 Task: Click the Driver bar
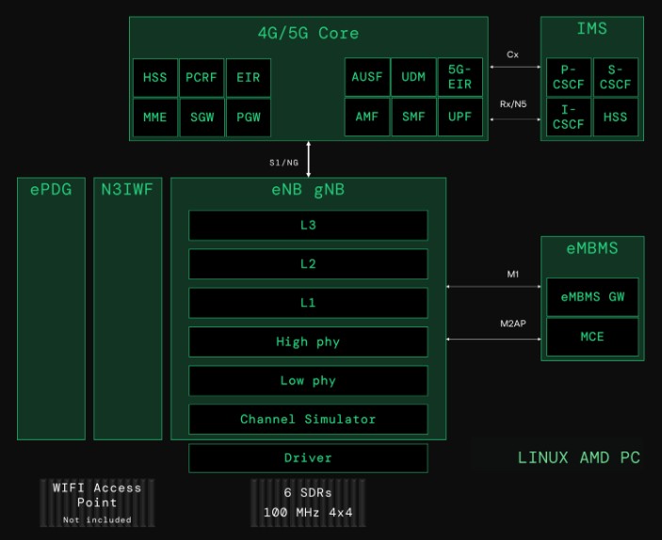tap(308, 458)
